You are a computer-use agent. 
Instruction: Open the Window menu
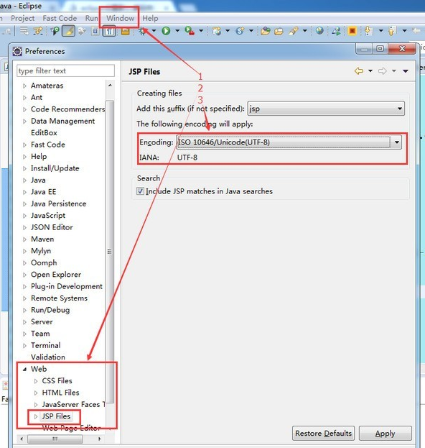(x=121, y=18)
